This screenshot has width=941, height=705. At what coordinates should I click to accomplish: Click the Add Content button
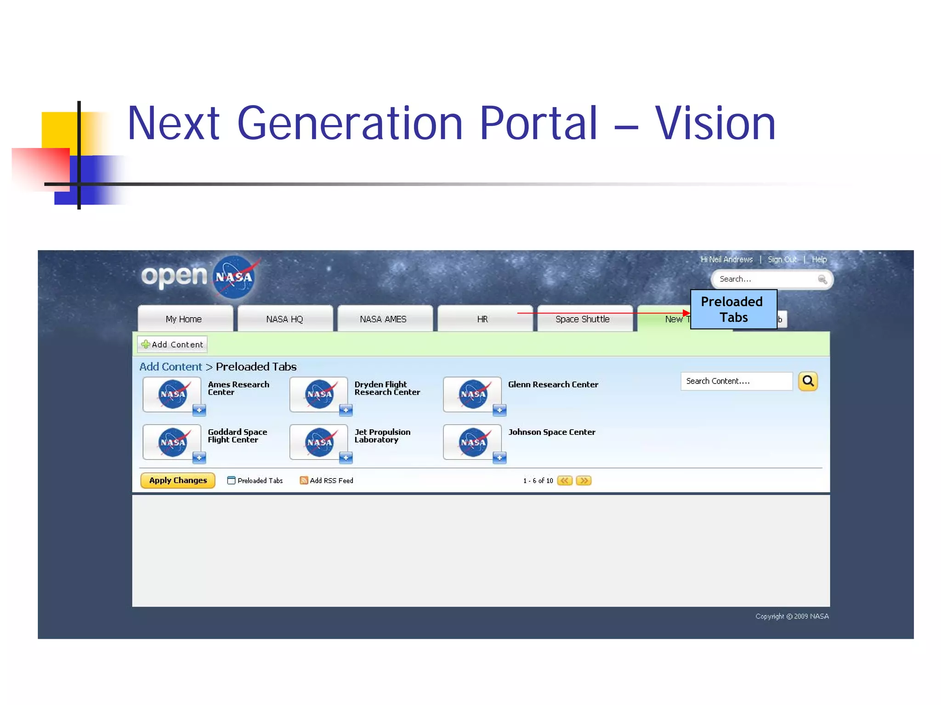pyautogui.click(x=172, y=344)
